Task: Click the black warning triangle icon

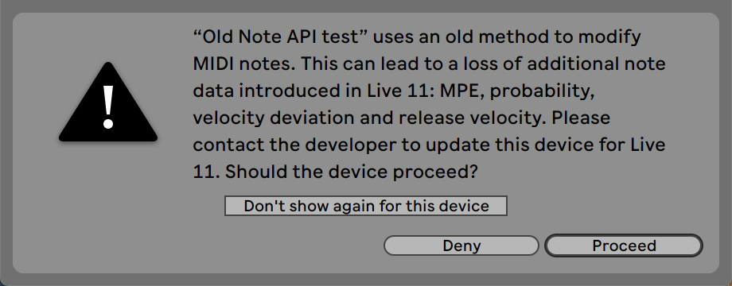Action: click(x=108, y=102)
